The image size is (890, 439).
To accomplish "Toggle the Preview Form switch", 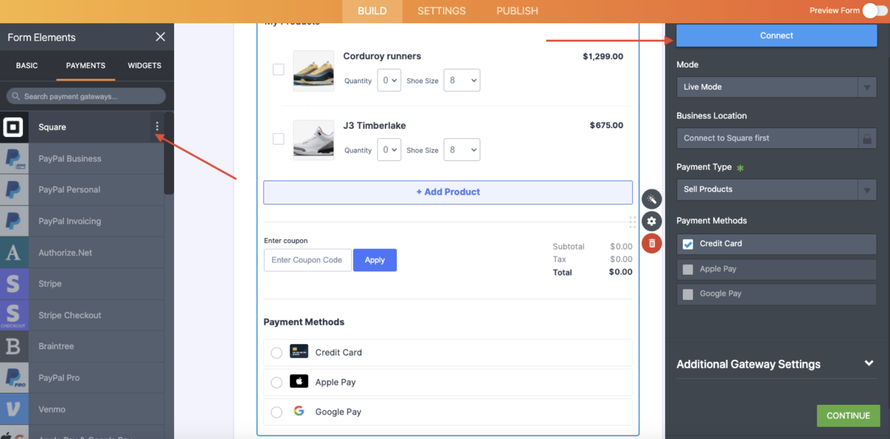I will (x=874, y=11).
